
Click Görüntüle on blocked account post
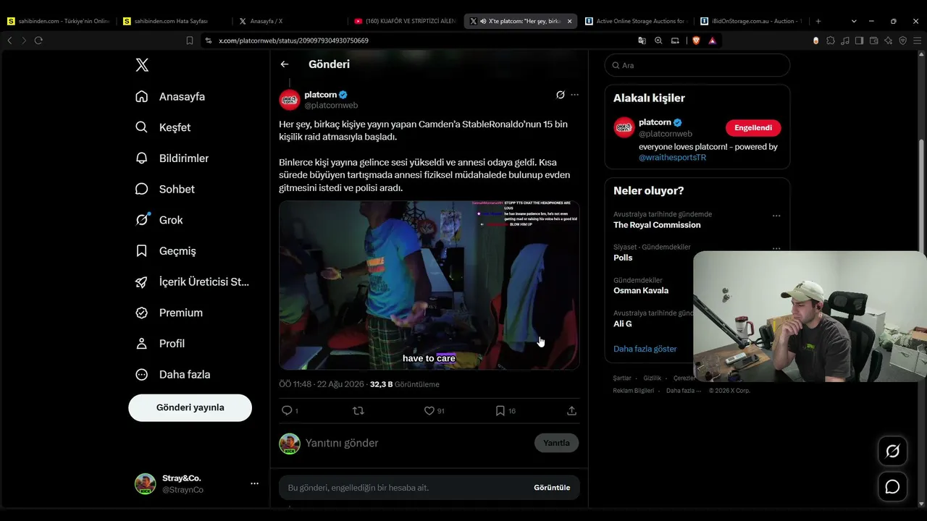pos(552,488)
